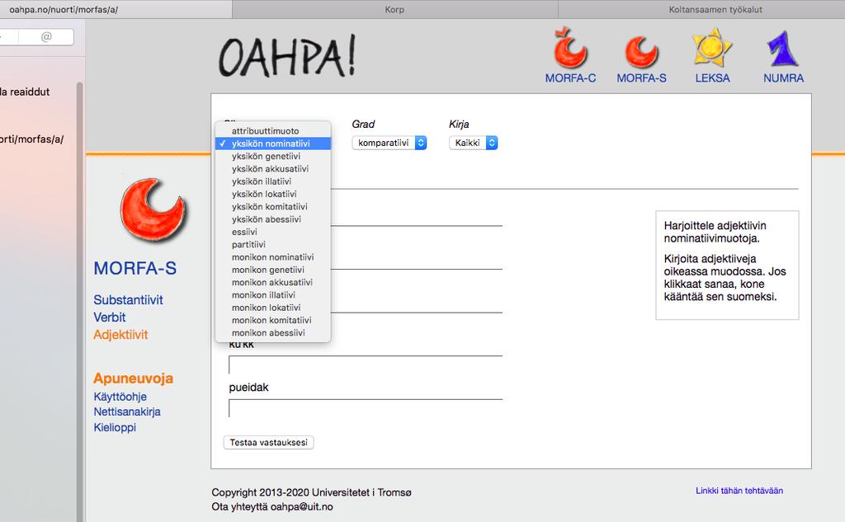Viewport: 845px width, 522px height.
Task: Select yksikön lokatiivi option
Action: [x=272, y=194]
